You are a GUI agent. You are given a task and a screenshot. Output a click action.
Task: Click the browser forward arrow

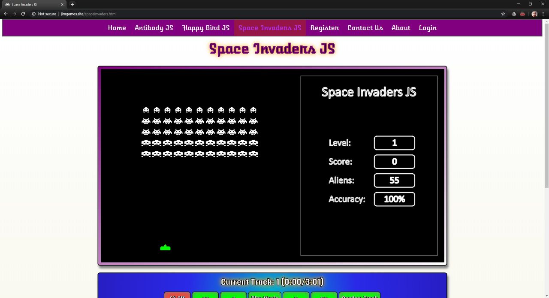[15, 14]
